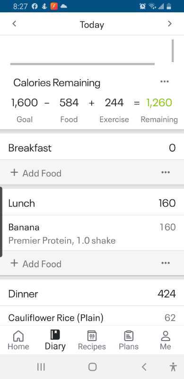
Task: Open the Home tab
Action: coord(18,340)
